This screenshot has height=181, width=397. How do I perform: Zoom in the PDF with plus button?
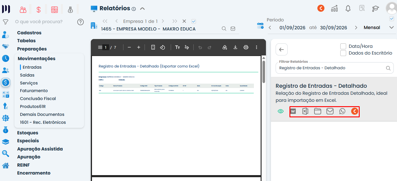pyautogui.click(x=139, y=47)
